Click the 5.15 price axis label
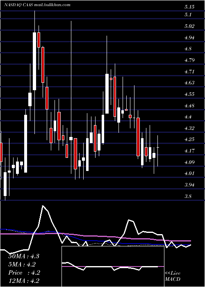Viewport: 205px width, 287px height. [x=189, y=7]
